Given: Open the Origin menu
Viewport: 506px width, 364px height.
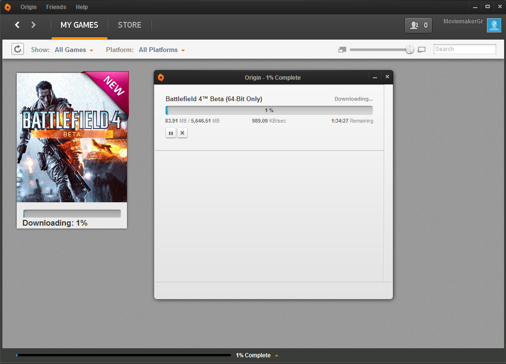Looking at the screenshot, I should tap(28, 7).
